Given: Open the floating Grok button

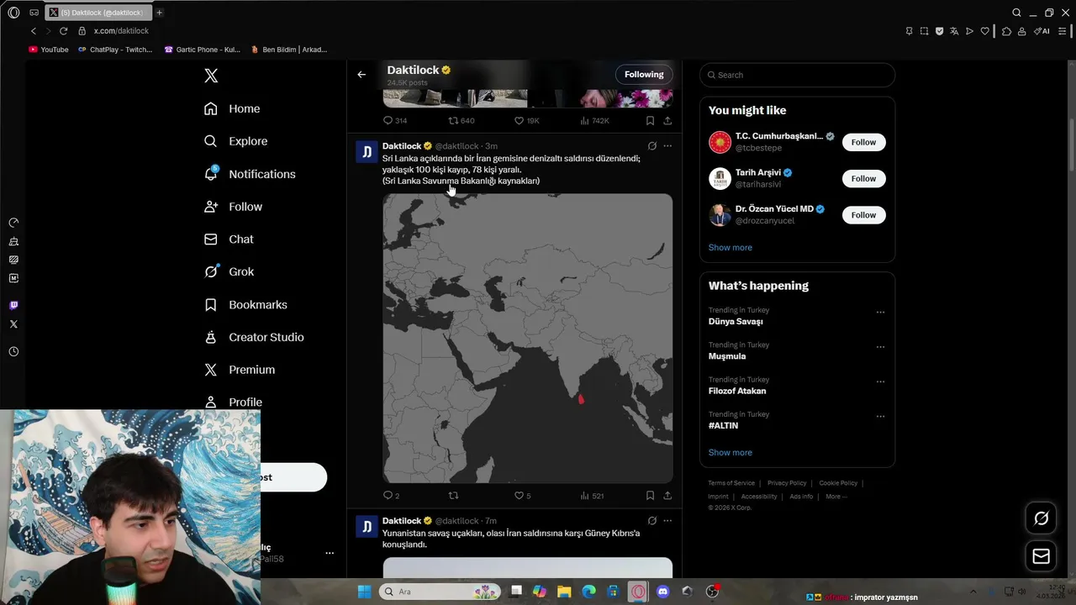Looking at the screenshot, I should 1041,518.
